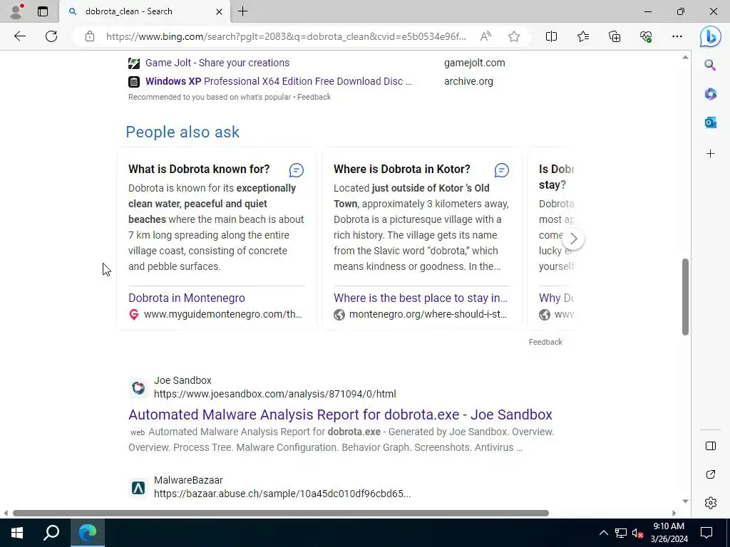Click bazaar.abuse.ch sample URL
The height and width of the screenshot is (547, 730).
pyautogui.click(x=282, y=494)
